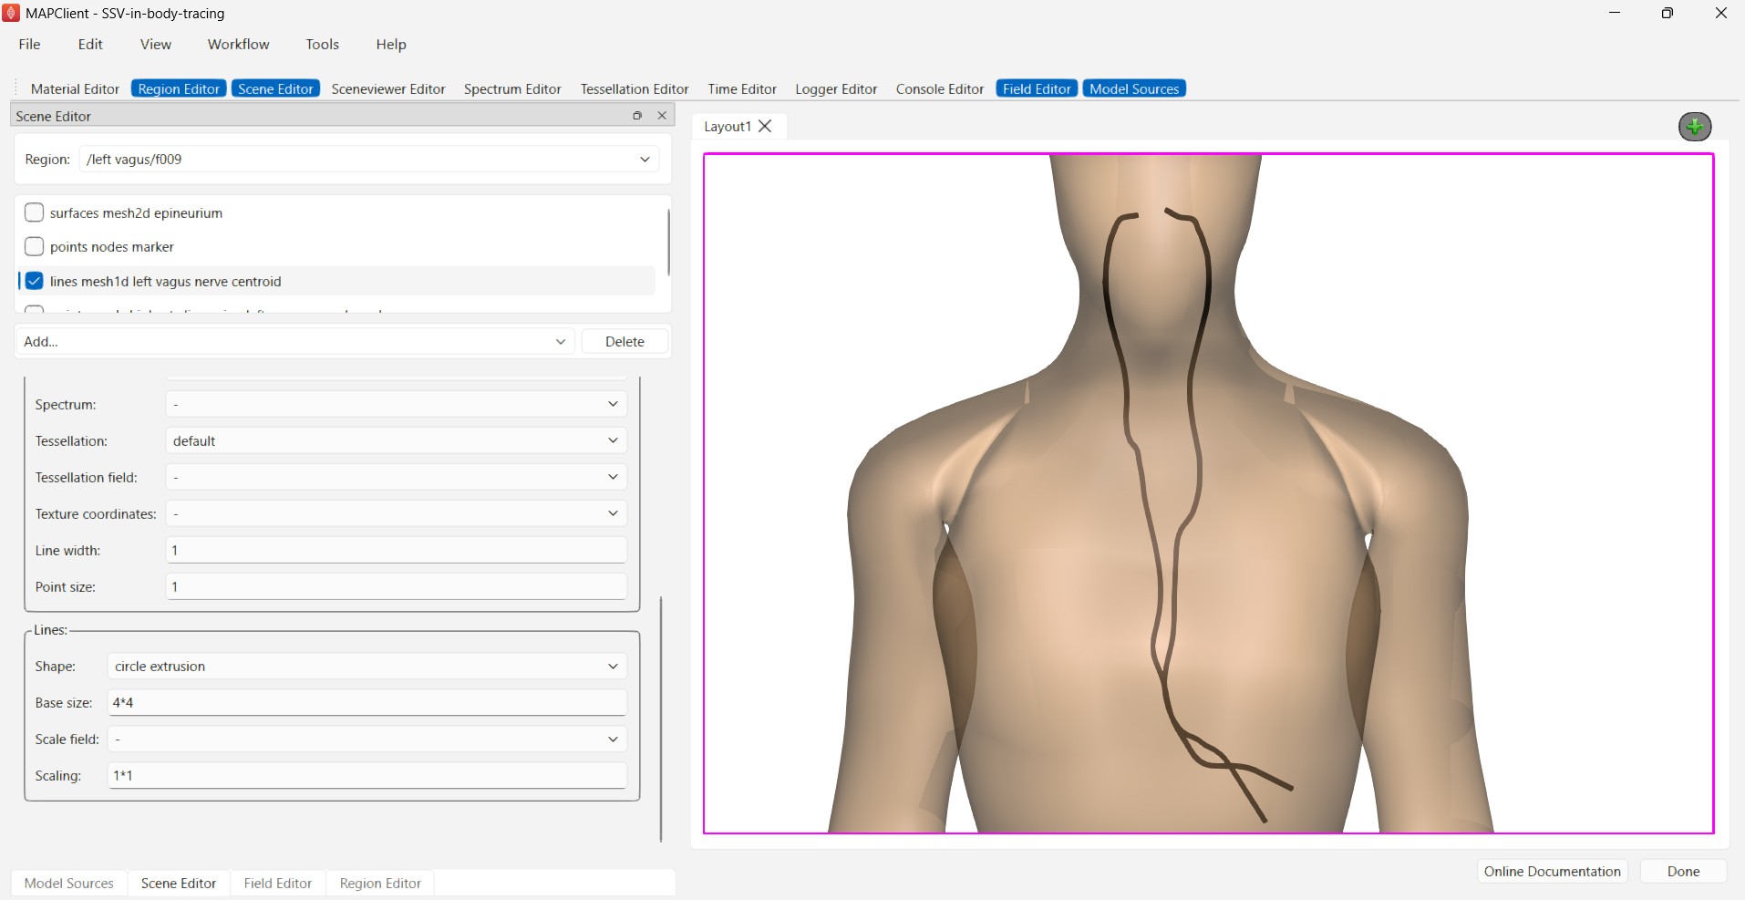Open the Texture coordinates dropdown
The width and height of the screenshot is (1745, 900).
tap(396, 513)
